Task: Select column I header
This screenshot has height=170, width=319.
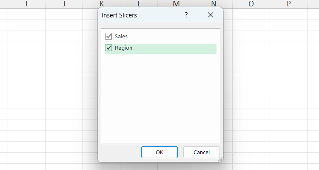Action: 26,4
